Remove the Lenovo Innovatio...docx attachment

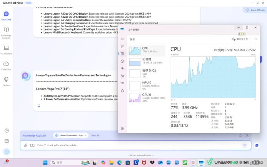point(85,135)
